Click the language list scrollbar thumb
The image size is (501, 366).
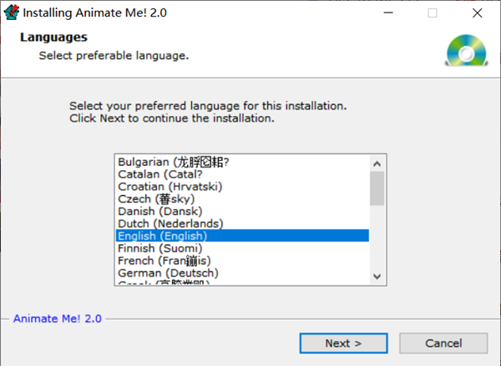point(377,188)
